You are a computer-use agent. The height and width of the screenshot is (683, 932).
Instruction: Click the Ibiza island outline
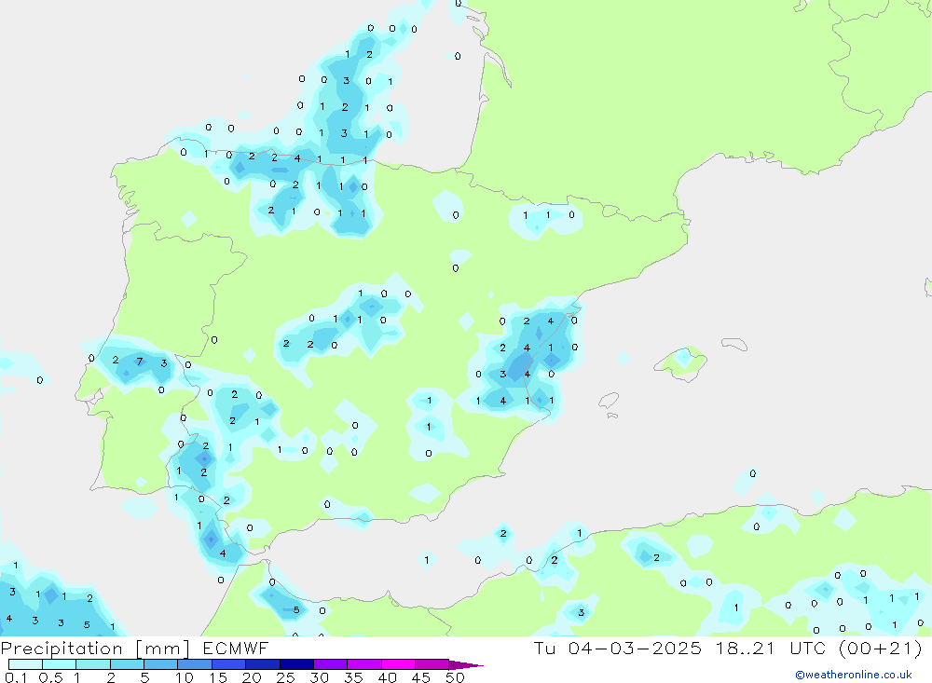coord(608,401)
